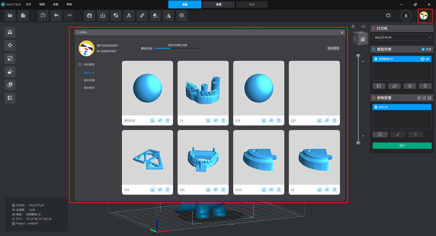Delete the model named 1111
436x236 pixels.
279,190
